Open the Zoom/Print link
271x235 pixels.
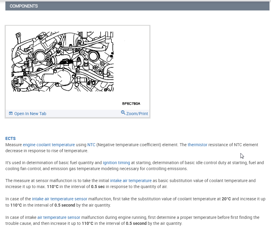tap(137, 114)
